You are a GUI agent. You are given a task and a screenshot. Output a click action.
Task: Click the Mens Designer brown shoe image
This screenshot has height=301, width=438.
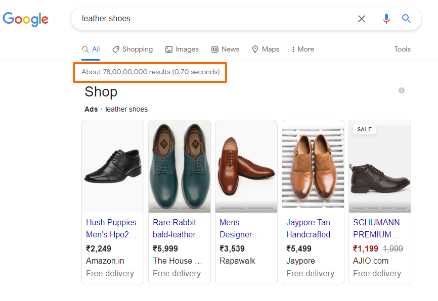(x=246, y=166)
